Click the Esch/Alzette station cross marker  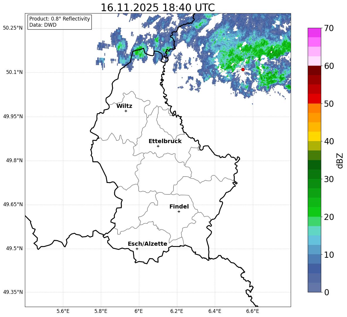[x=137, y=249]
